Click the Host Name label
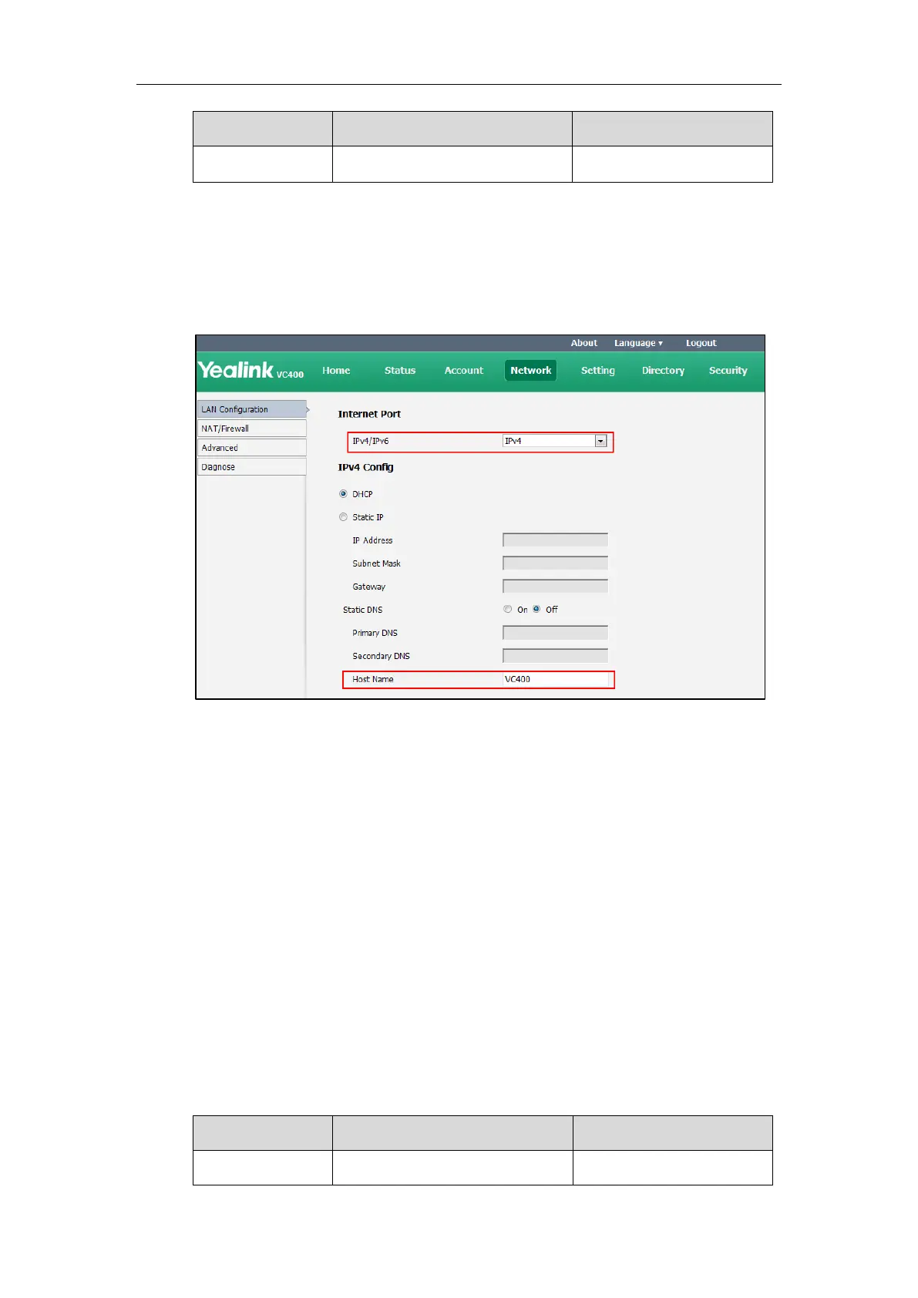This screenshot has height=1298, width=918. click(x=373, y=679)
